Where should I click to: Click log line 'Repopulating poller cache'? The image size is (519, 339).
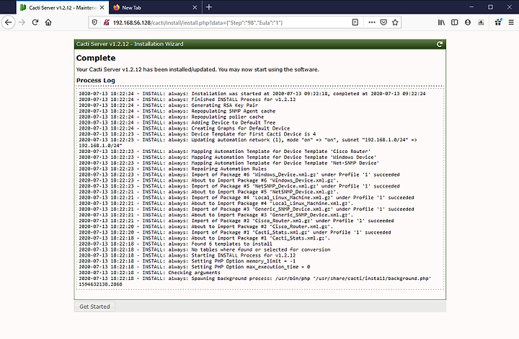coord(172,117)
